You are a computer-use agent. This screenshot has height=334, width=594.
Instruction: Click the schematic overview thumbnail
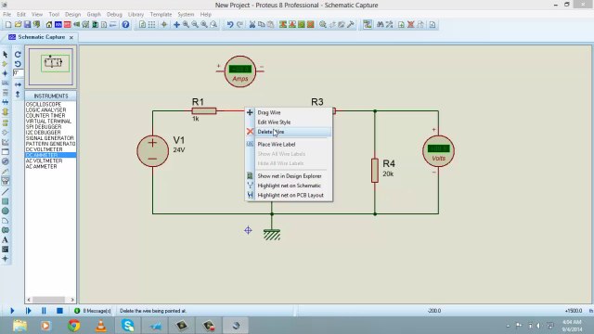pyautogui.click(x=51, y=66)
